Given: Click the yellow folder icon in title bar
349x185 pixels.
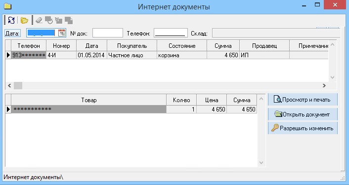Looking at the screenshot, I should (7, 6).
